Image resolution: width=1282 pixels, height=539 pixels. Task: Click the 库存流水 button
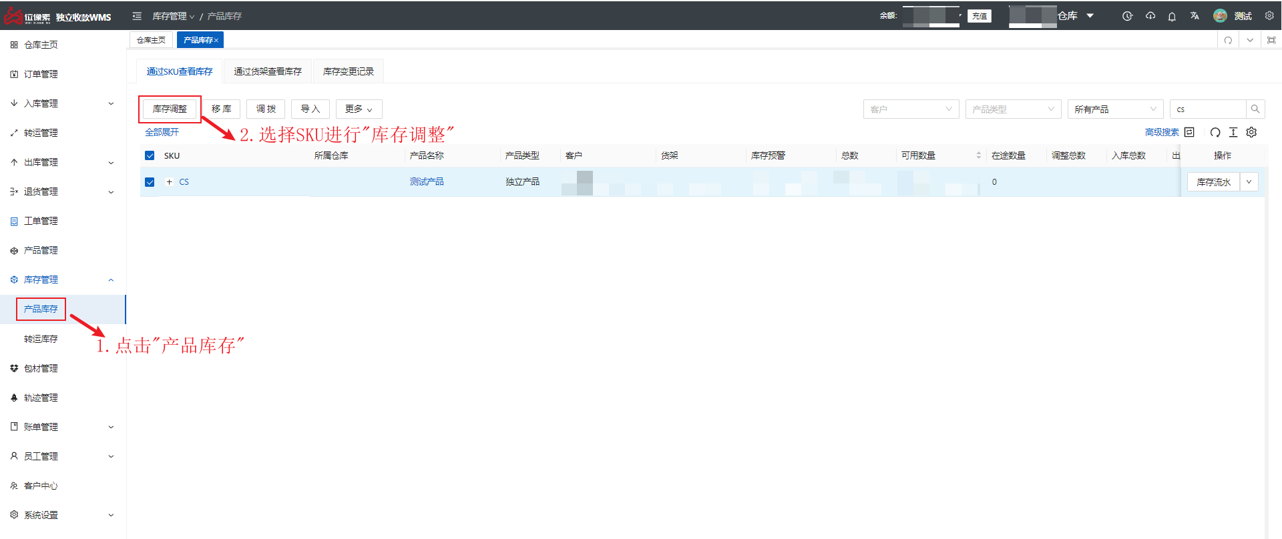point(1213,181)
